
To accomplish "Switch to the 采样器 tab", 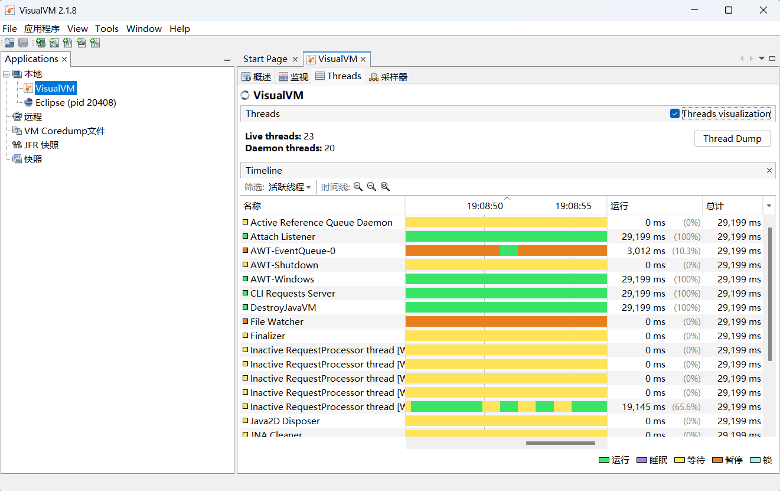I will 388,76.
